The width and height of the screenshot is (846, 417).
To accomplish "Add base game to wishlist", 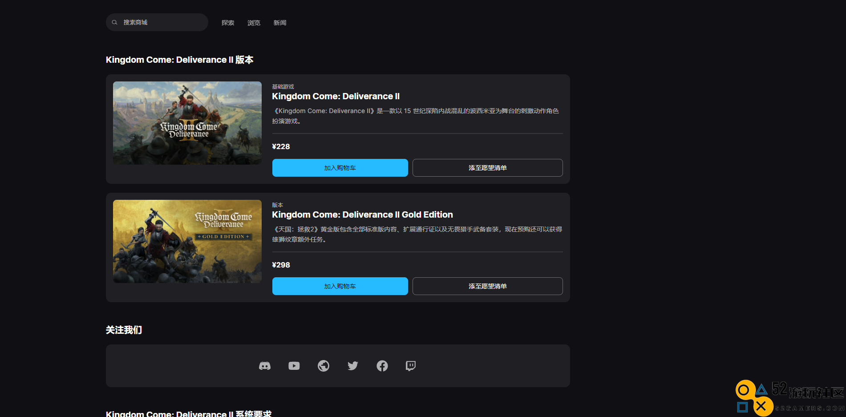I will pyautogui.click(x=488, y=168).
